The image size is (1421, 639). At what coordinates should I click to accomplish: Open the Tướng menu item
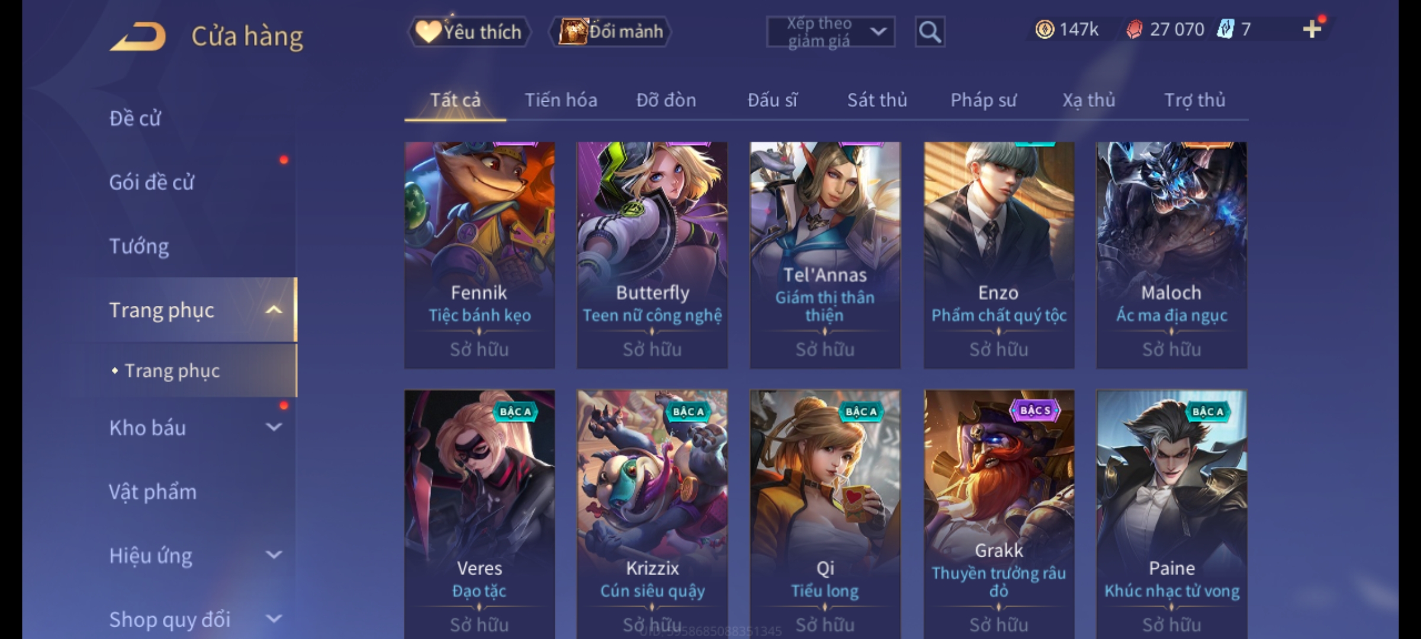(139, 246)
